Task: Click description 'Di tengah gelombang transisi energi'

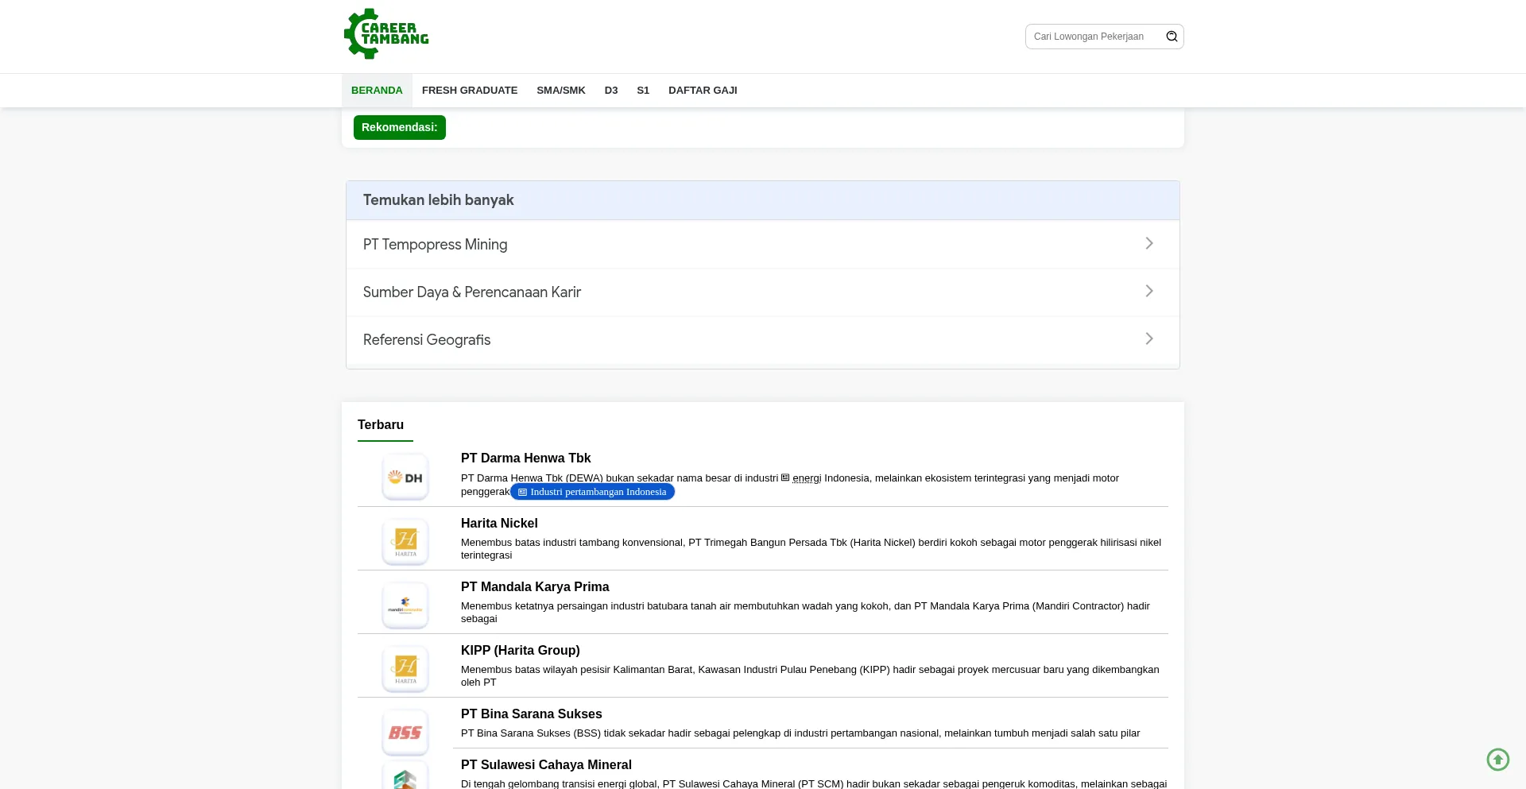Action: click(x=814, y=783)
